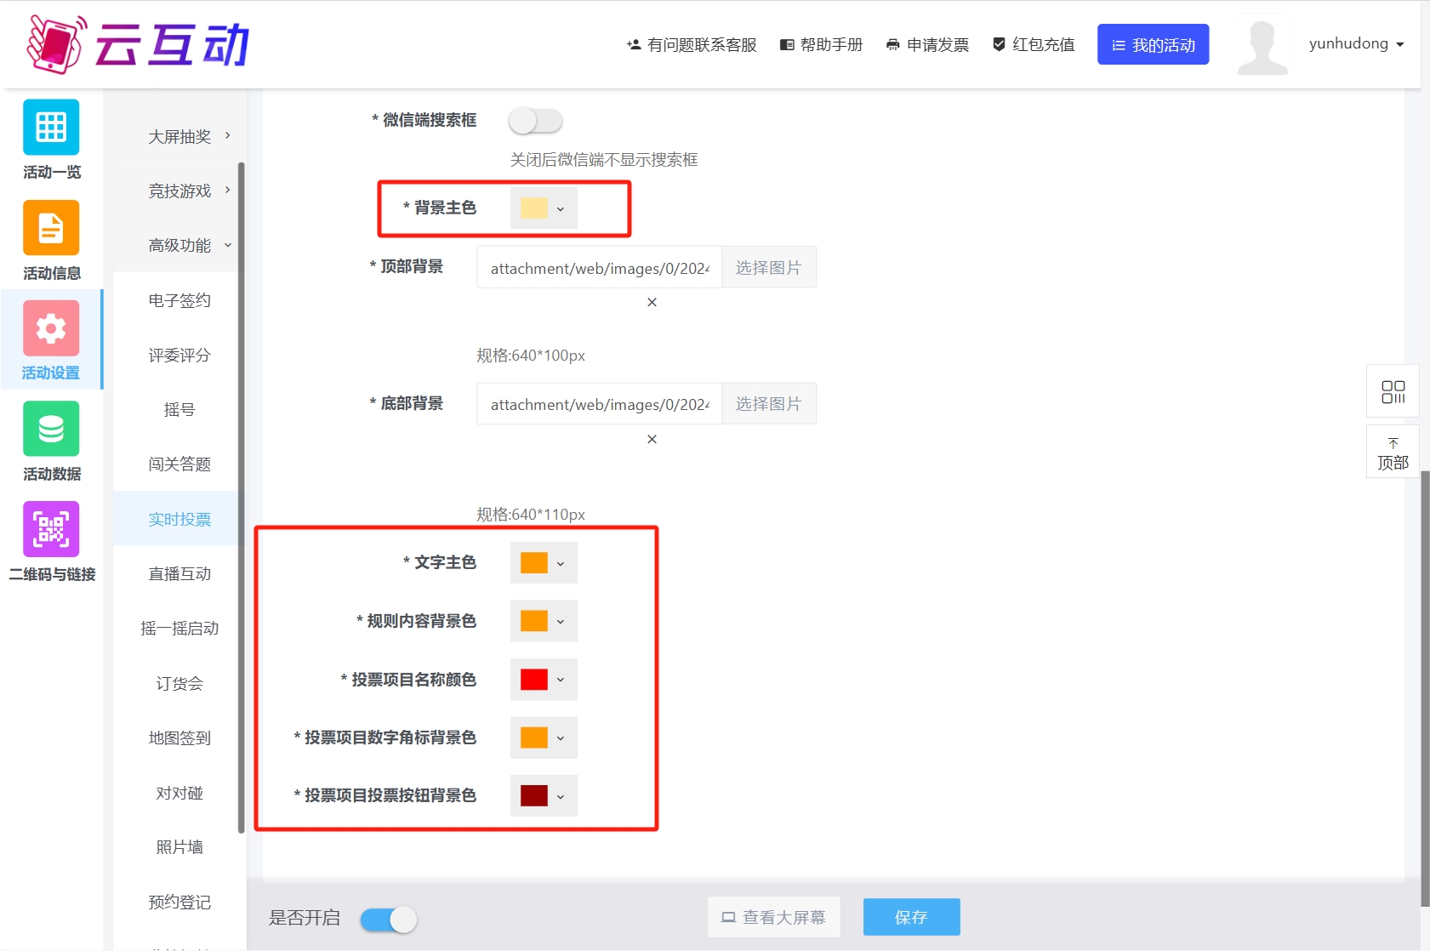The image size is (1430, 951).
Task: Click the page vertical scrollbar
Action: [x=1426, y=689]
